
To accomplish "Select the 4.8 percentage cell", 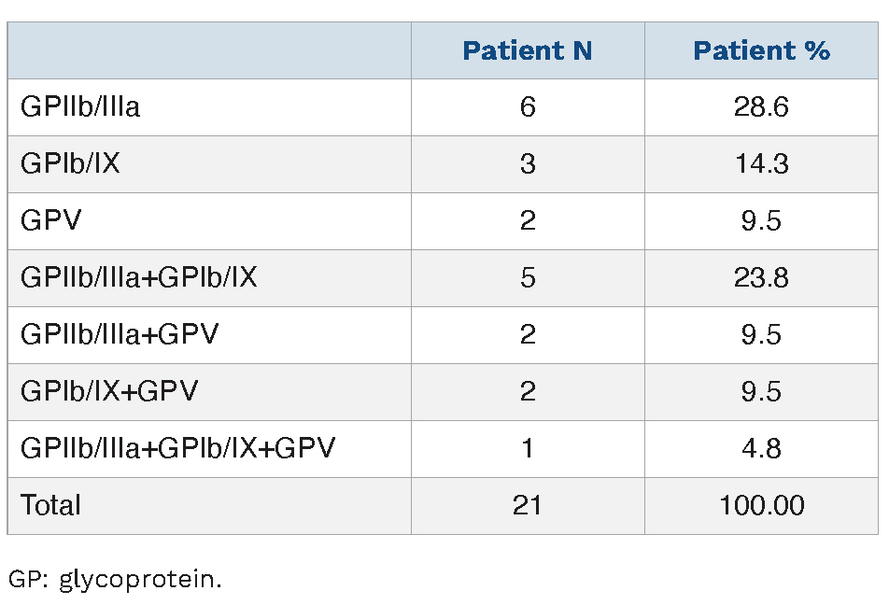I will pos(761,449).
